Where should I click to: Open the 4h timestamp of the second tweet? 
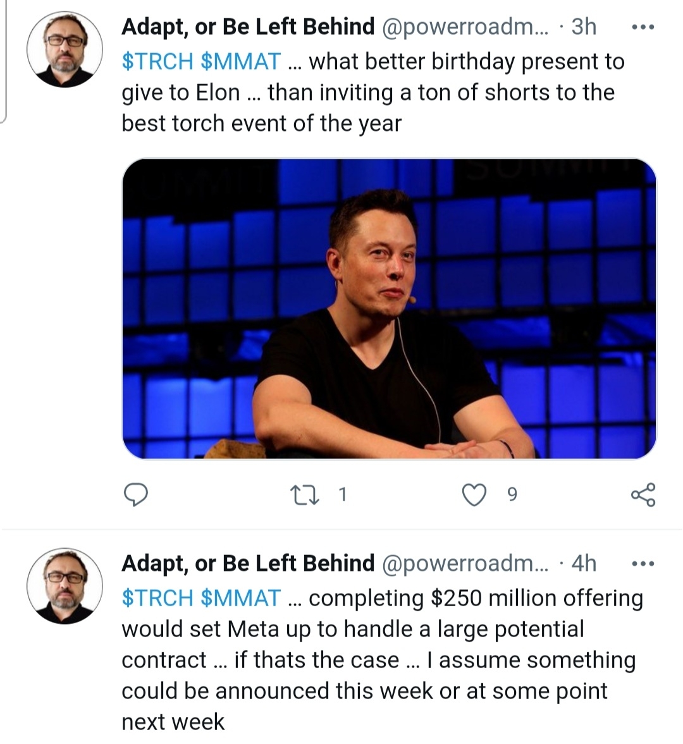point(583,563)
